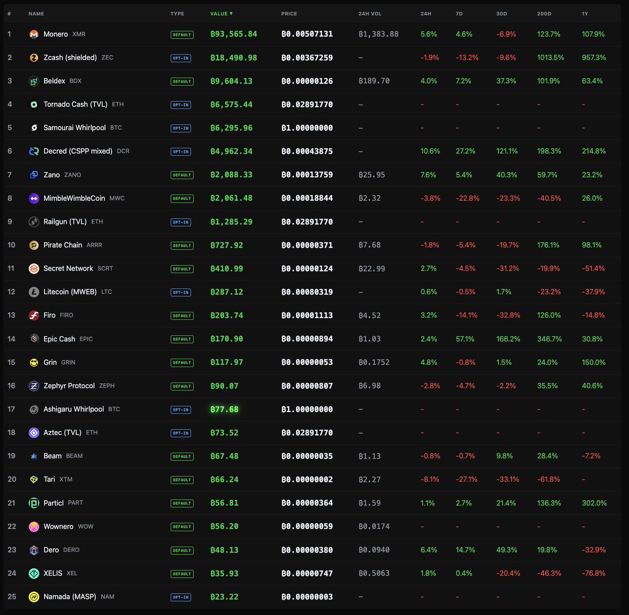Click the Beldex coin logo
The image size is (629, 615).
pos(34,81)
